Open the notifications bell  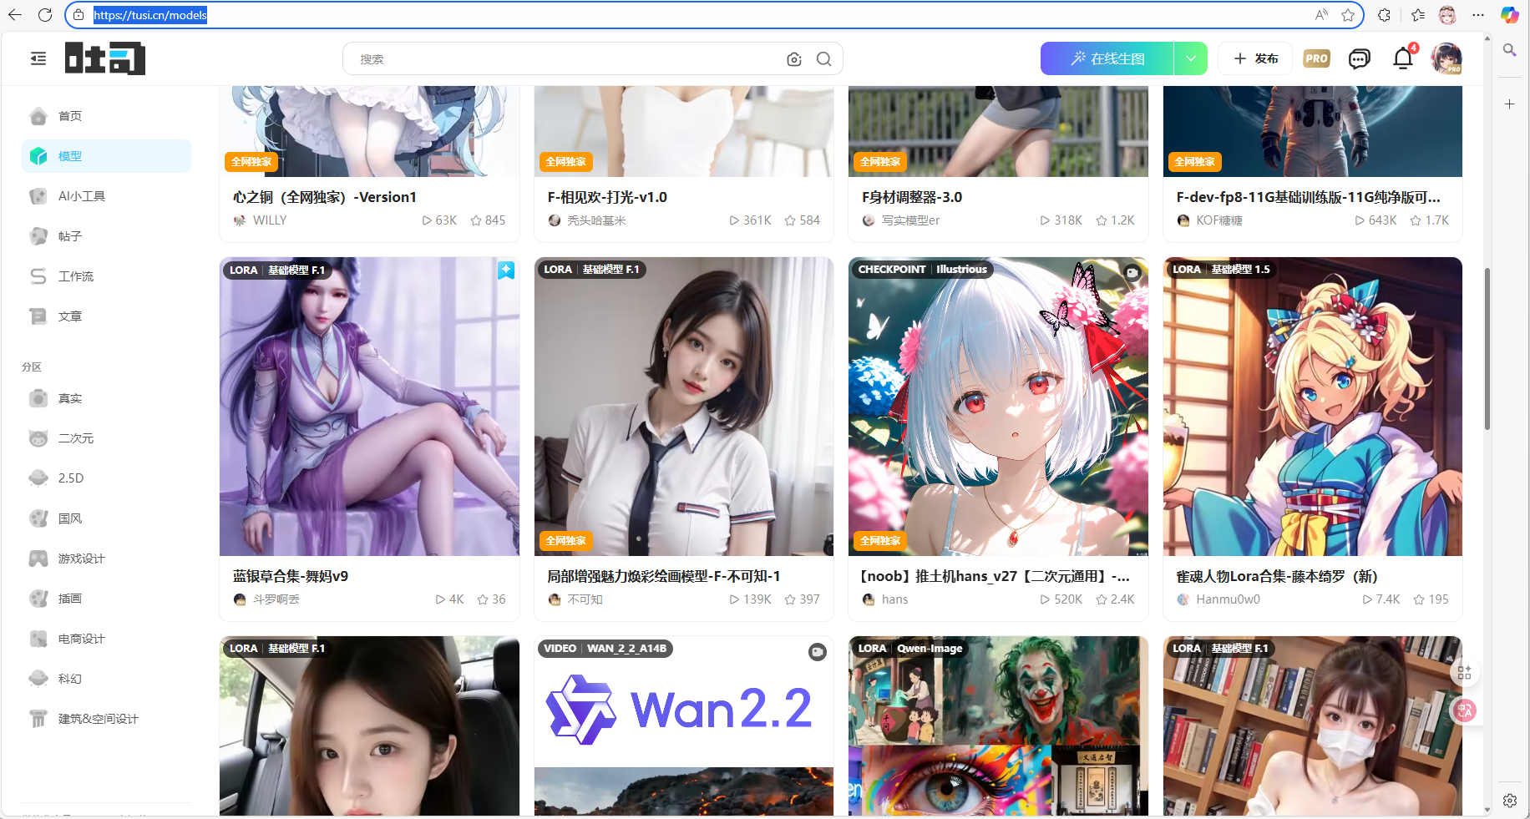coord(1403,58)
